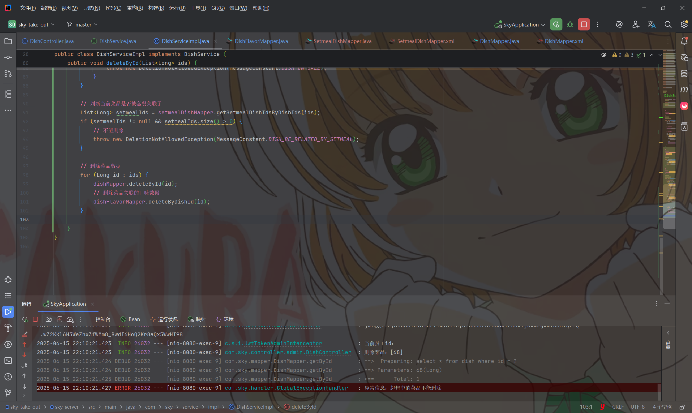The width and height of the screenshot is (692, 413).
Task: Open the Commit tool window in left sidebar
Action: [x=8, y=57]
